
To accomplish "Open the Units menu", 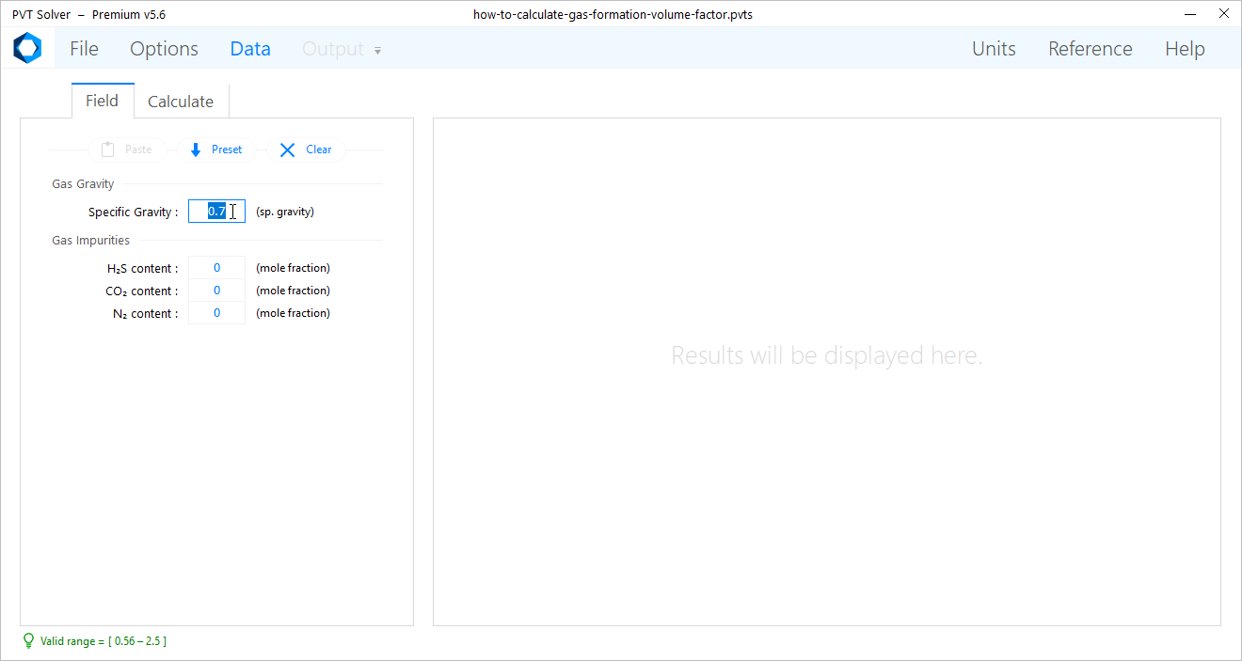I will [x=994, y=49].
